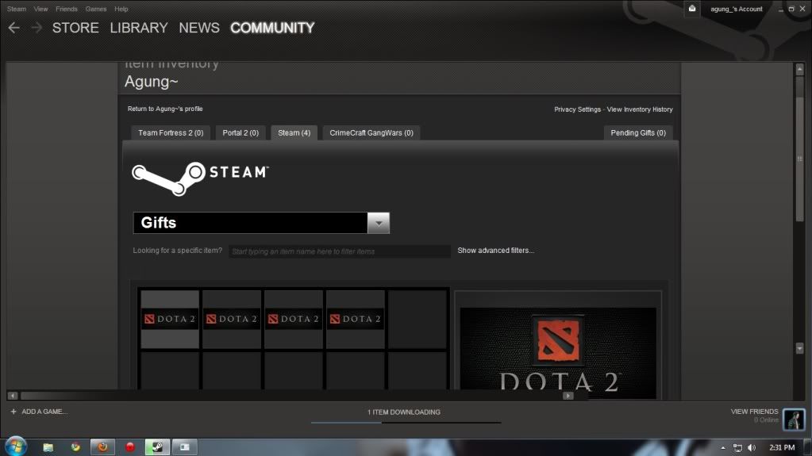Switch to last taskbar window icon
This screenshot has width=812, height=456.
click(185, 447)
